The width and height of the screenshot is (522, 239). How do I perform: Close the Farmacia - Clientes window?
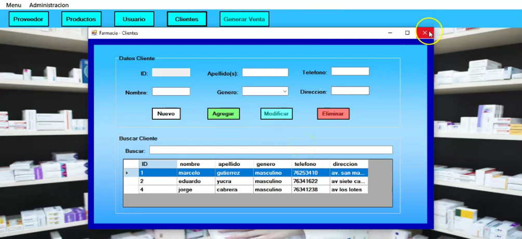[x=425, y=33]
